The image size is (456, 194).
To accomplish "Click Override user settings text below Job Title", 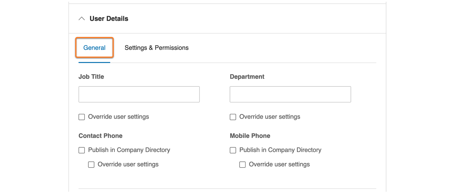I will (x=119, y=117).
